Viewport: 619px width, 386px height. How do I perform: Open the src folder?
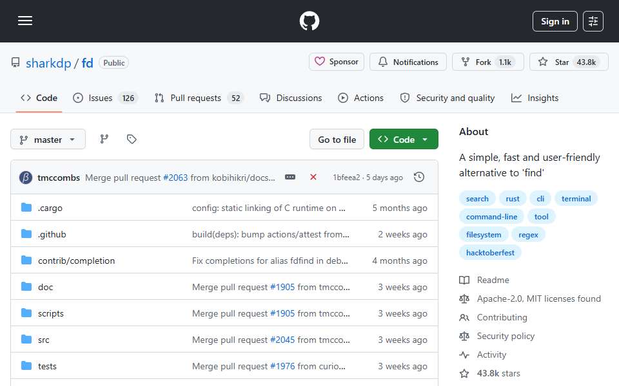(43, 340)
